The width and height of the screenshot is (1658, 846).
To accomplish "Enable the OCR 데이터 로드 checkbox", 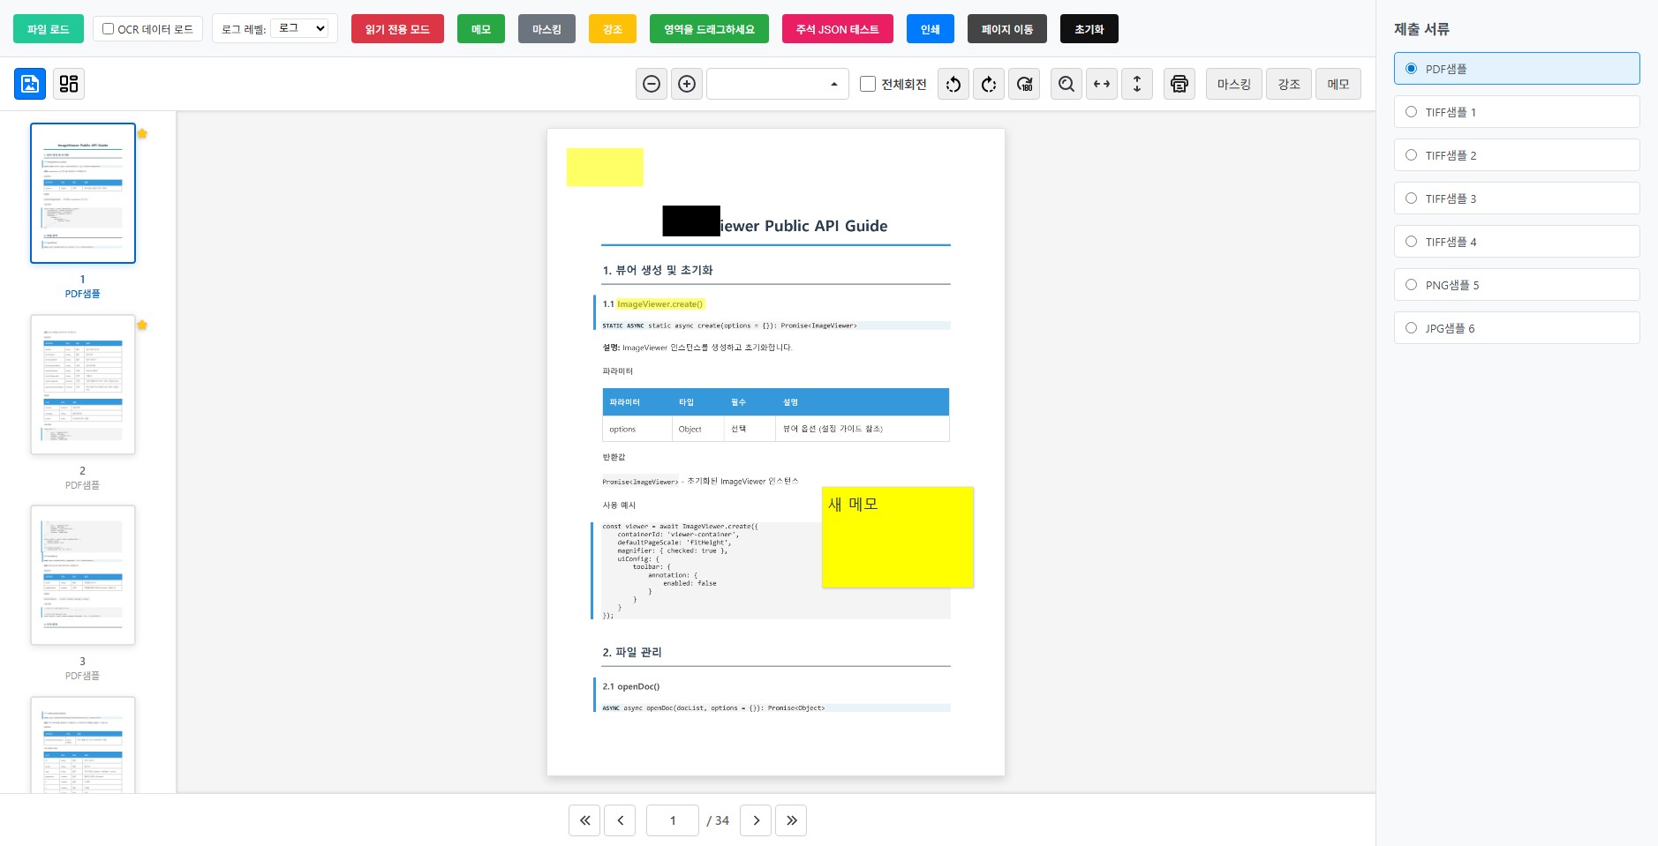I will coord(108,29).
